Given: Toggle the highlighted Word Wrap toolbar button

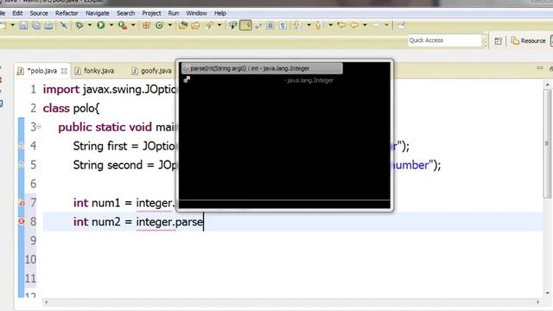Looking at the screenshot, I should pyautogui.click(x=245, y=25).
